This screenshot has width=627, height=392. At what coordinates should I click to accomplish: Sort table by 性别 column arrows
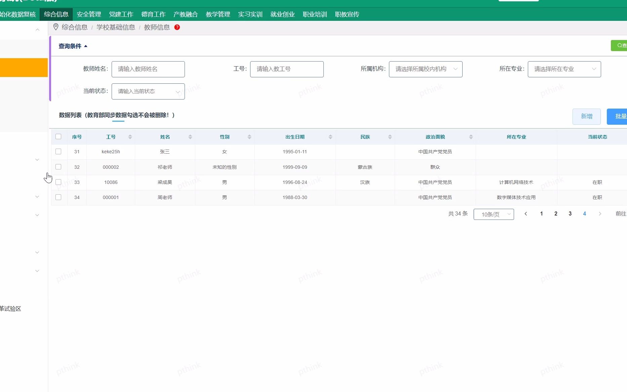click(249, 137)
